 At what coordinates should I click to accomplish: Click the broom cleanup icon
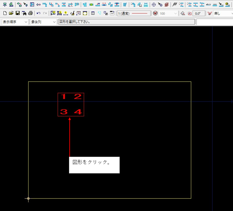point(72,13)
